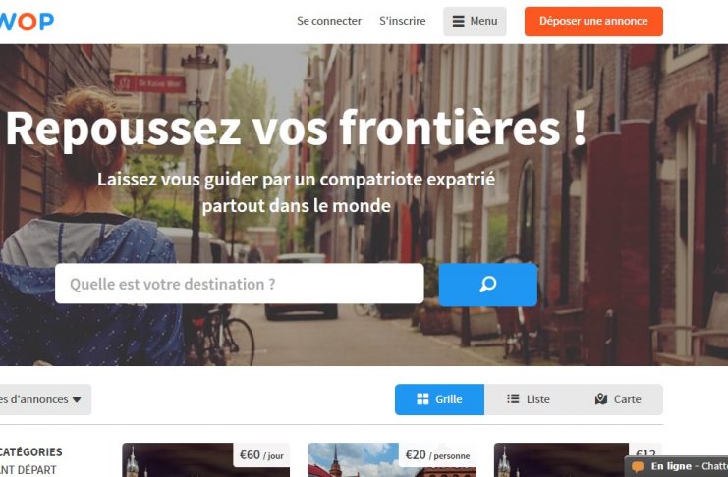This screenshot has height=477, width=728.
Task: Click the Carte tab label
Action: click(x=627, y=399)
